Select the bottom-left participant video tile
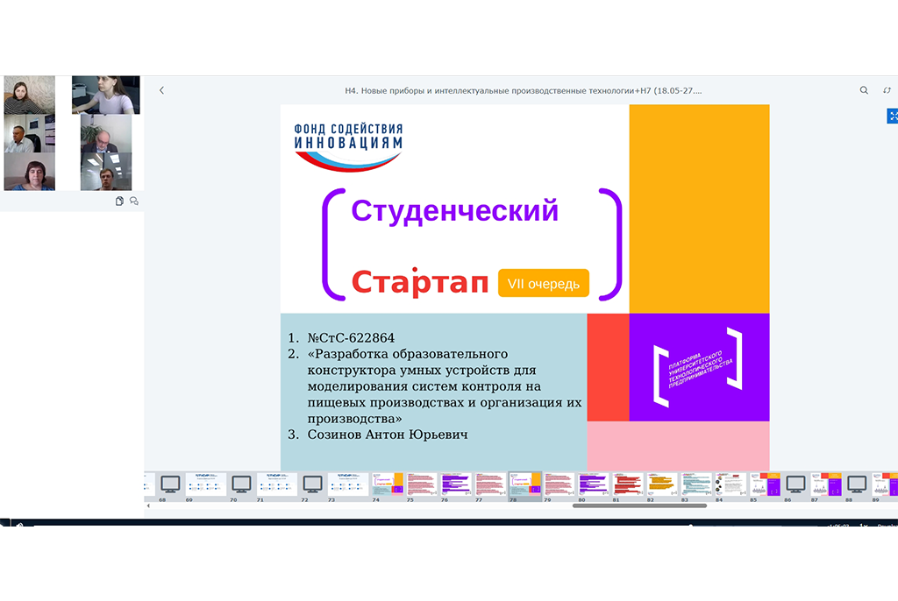Image resolution: width=898 pixels, height=601 pixels. point(30,171)
